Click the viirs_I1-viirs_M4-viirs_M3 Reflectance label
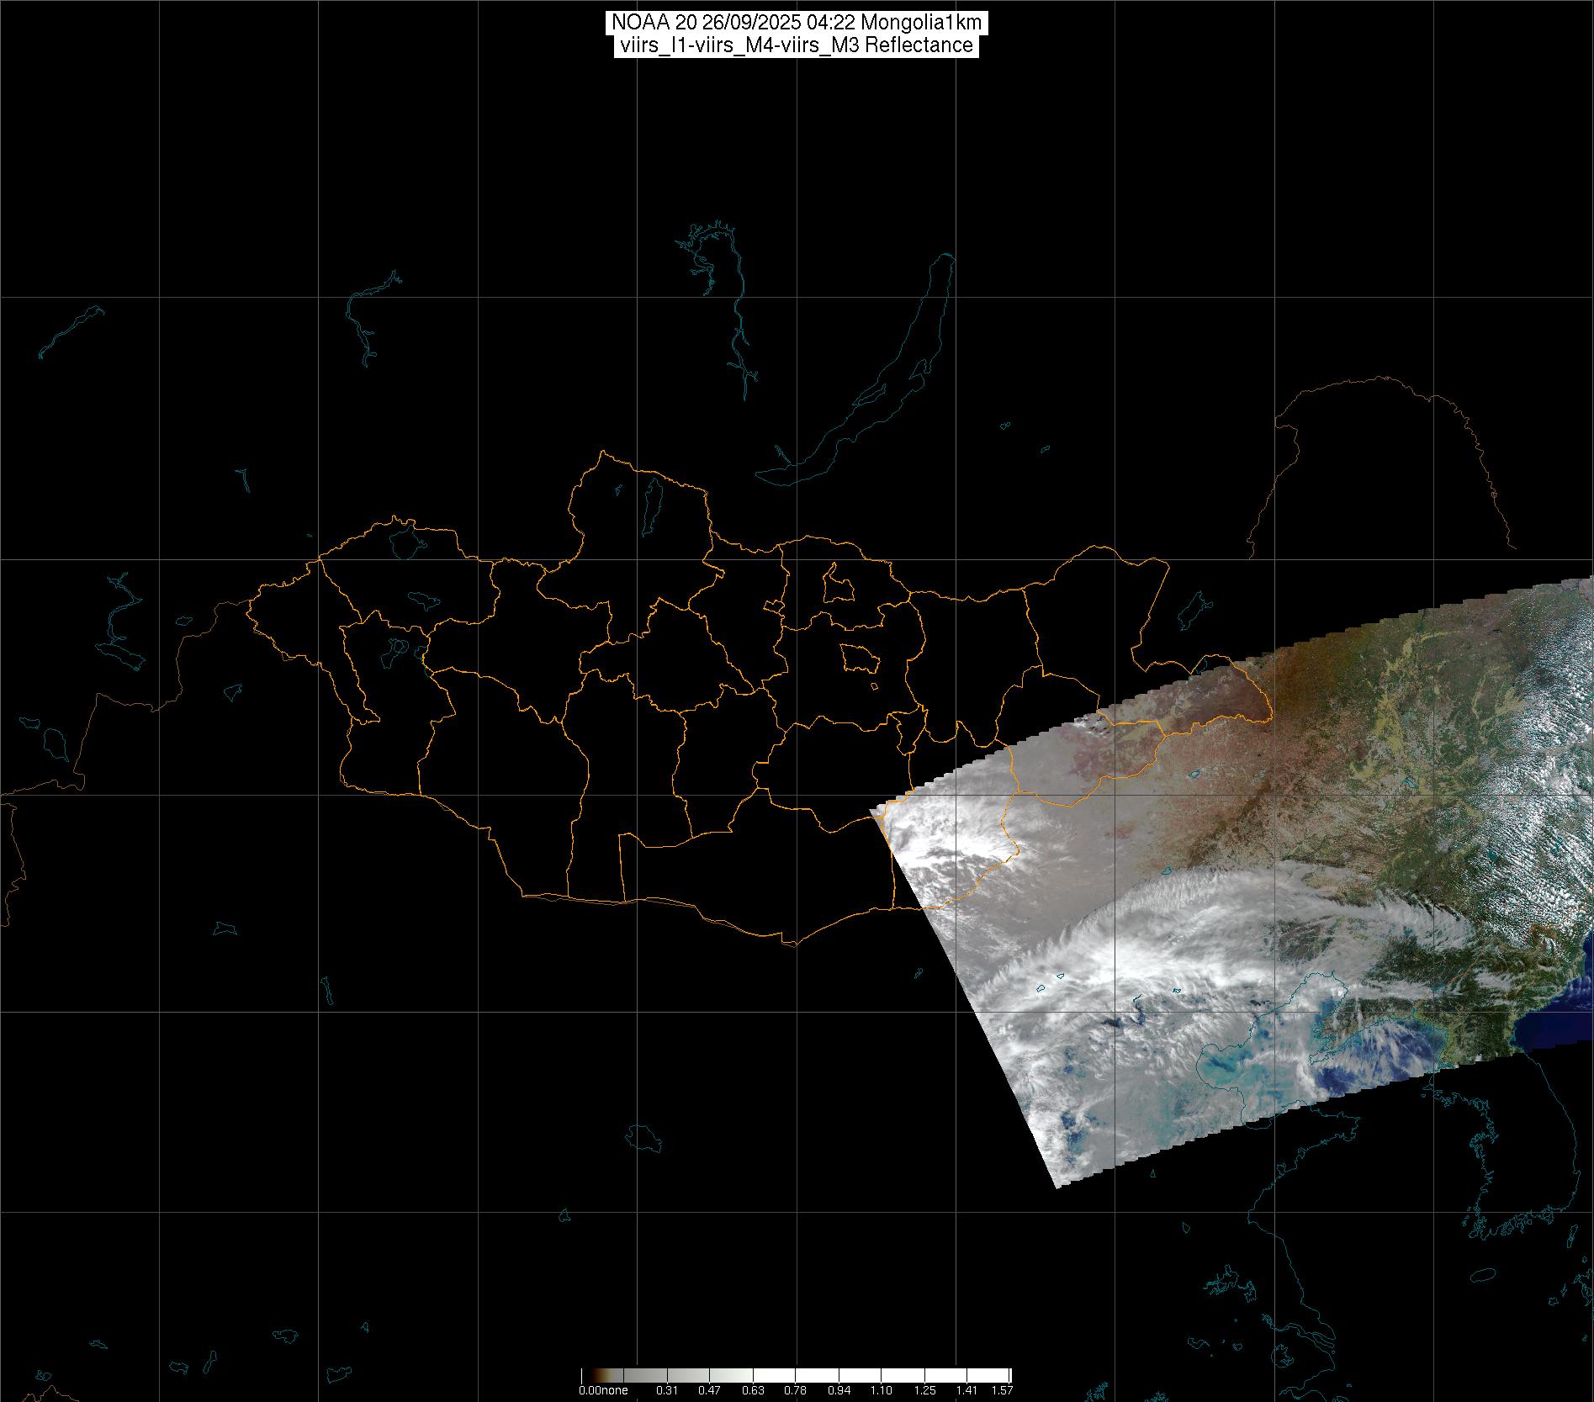 click(796, 45)
